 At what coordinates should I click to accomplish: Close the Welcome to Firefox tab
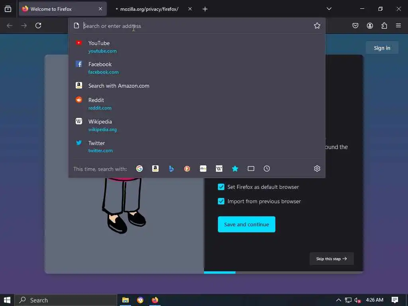coord(100,9)
